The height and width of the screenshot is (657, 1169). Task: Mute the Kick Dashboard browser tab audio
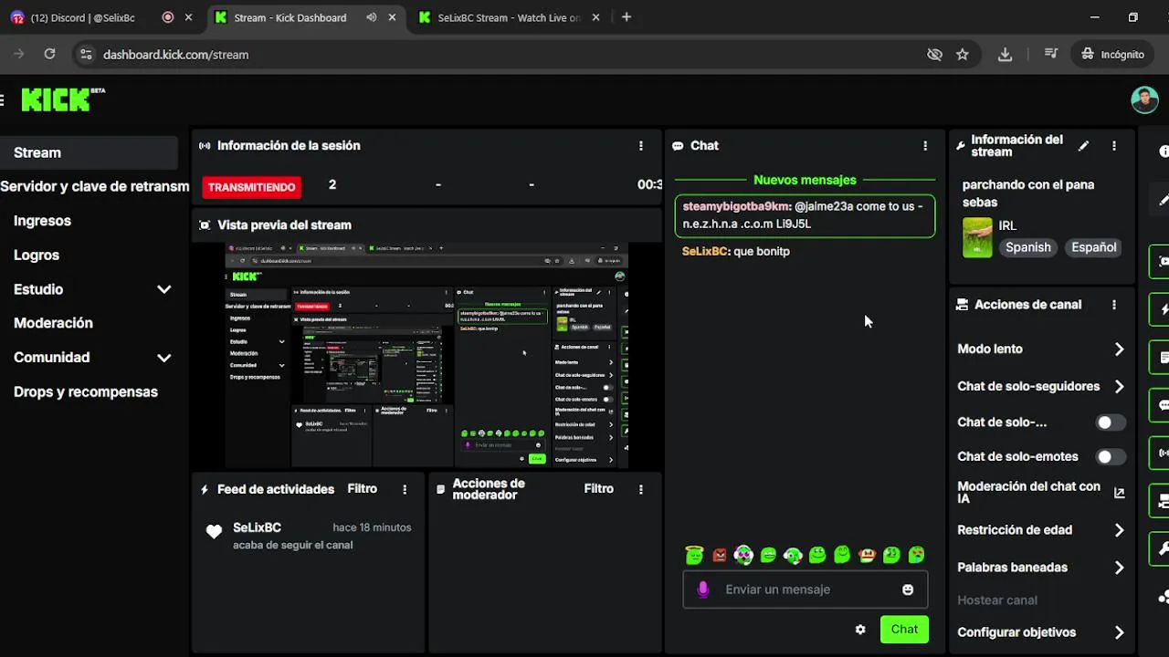[371, 17]
